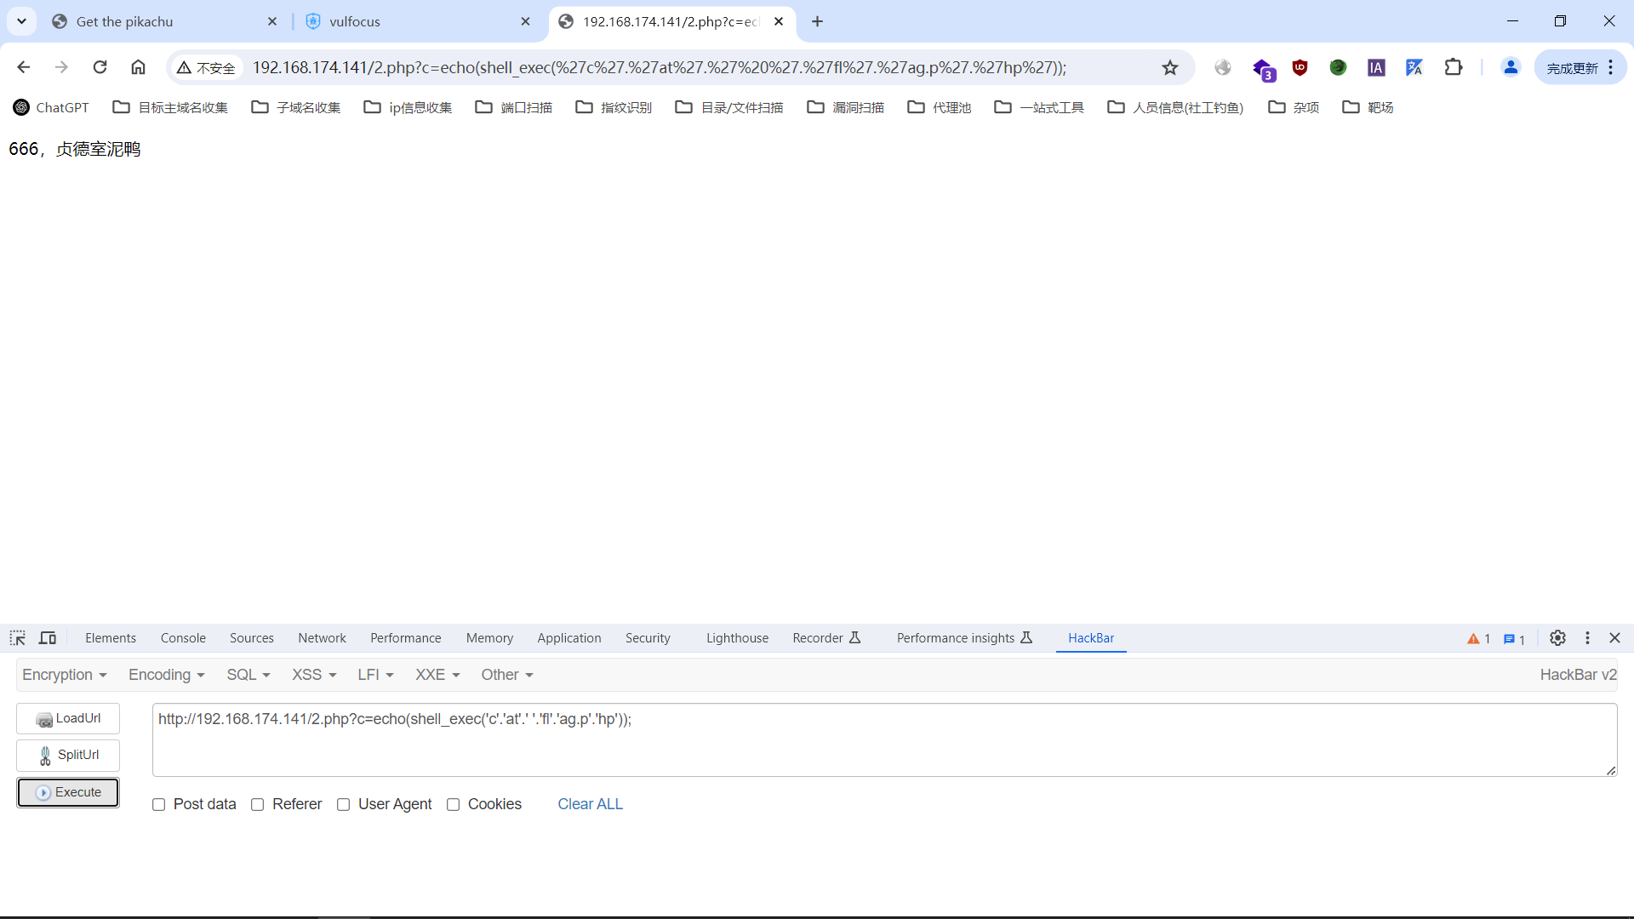Bookmark this page with star icon
The image size is (1634, 919).
[x=1170, y=67]
